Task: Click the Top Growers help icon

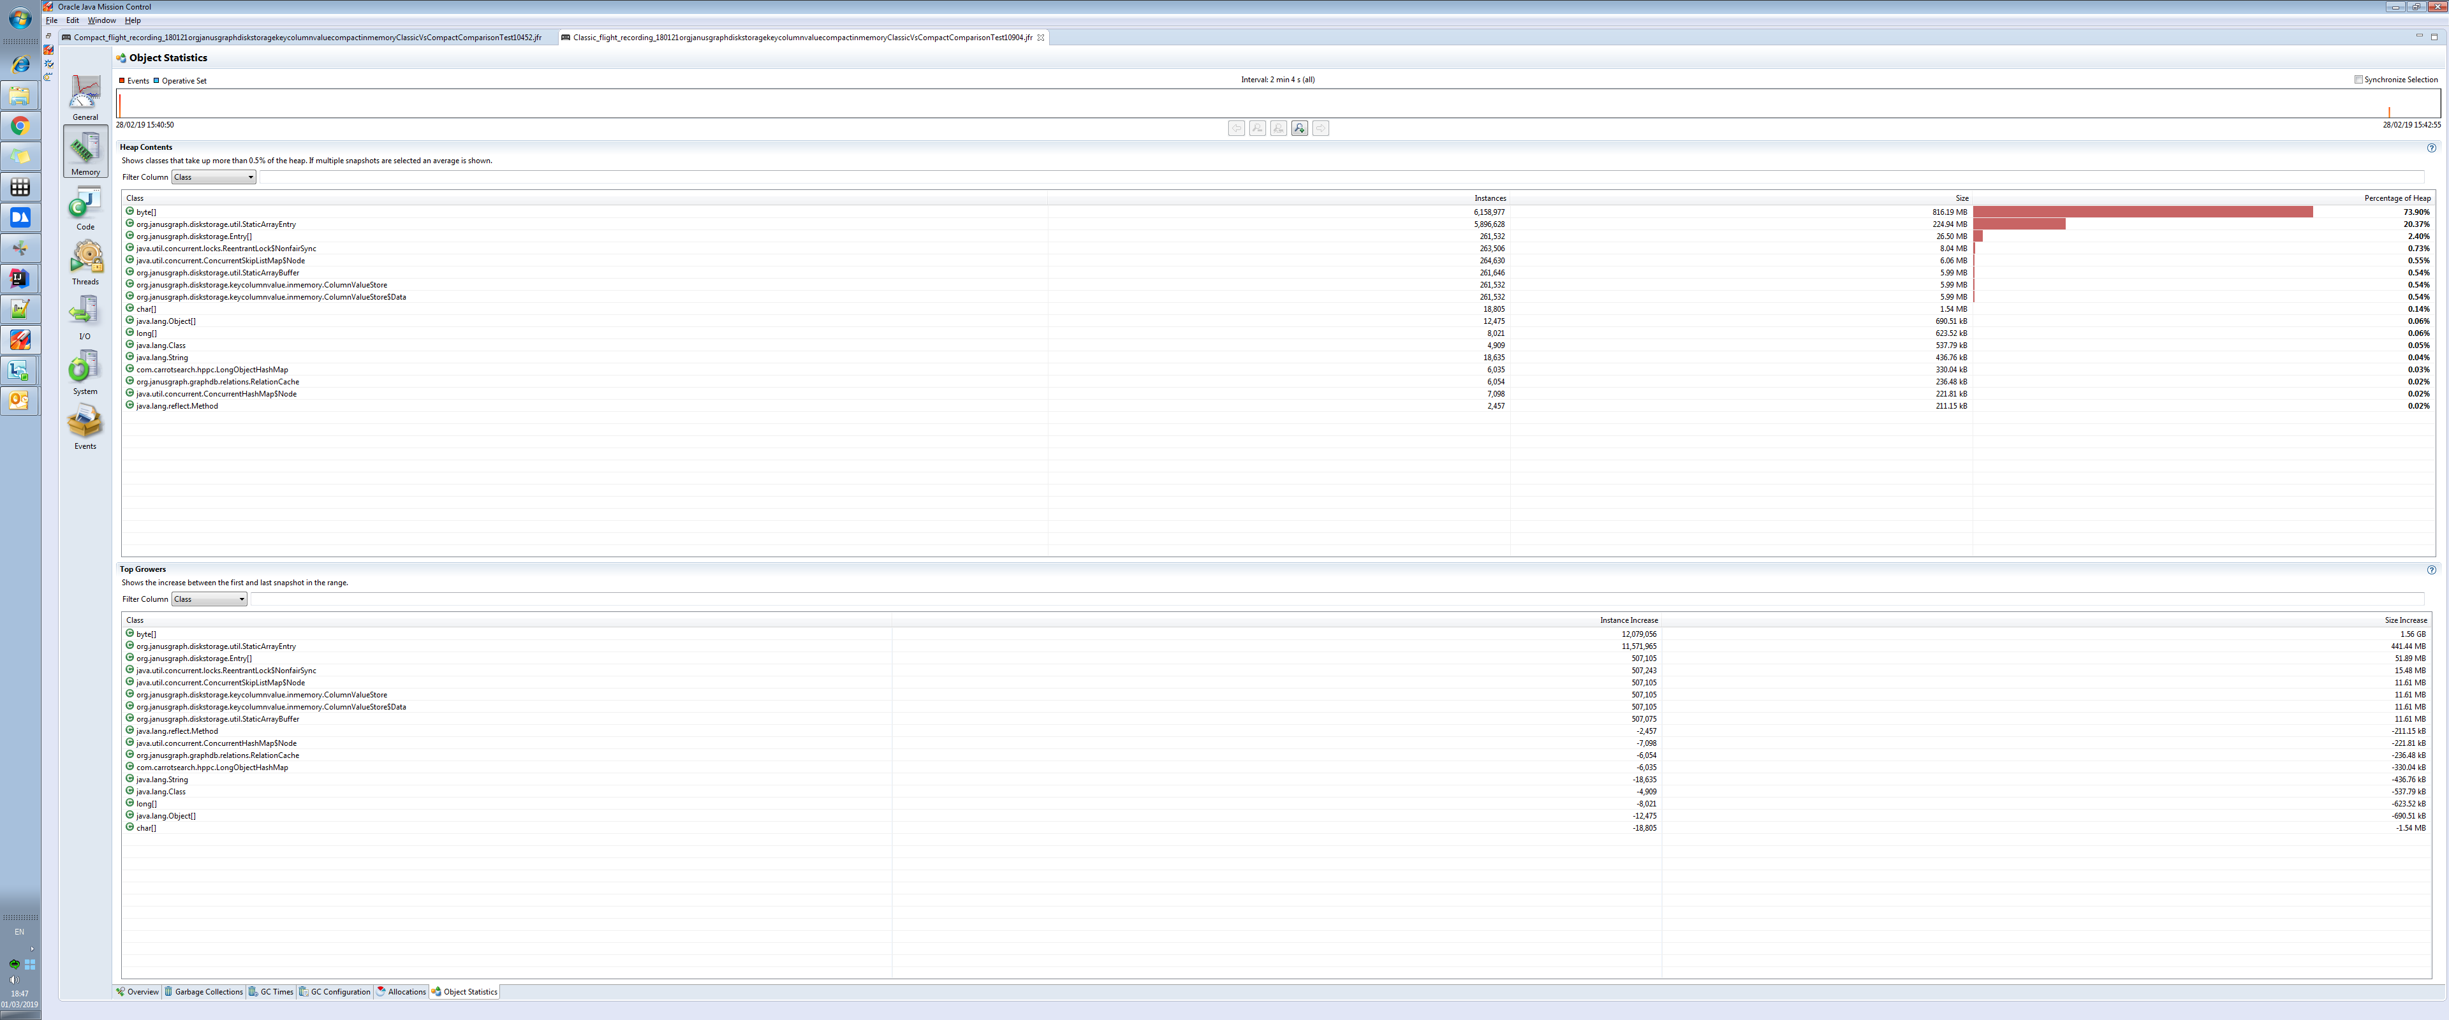Action: tap(2431, 569)
